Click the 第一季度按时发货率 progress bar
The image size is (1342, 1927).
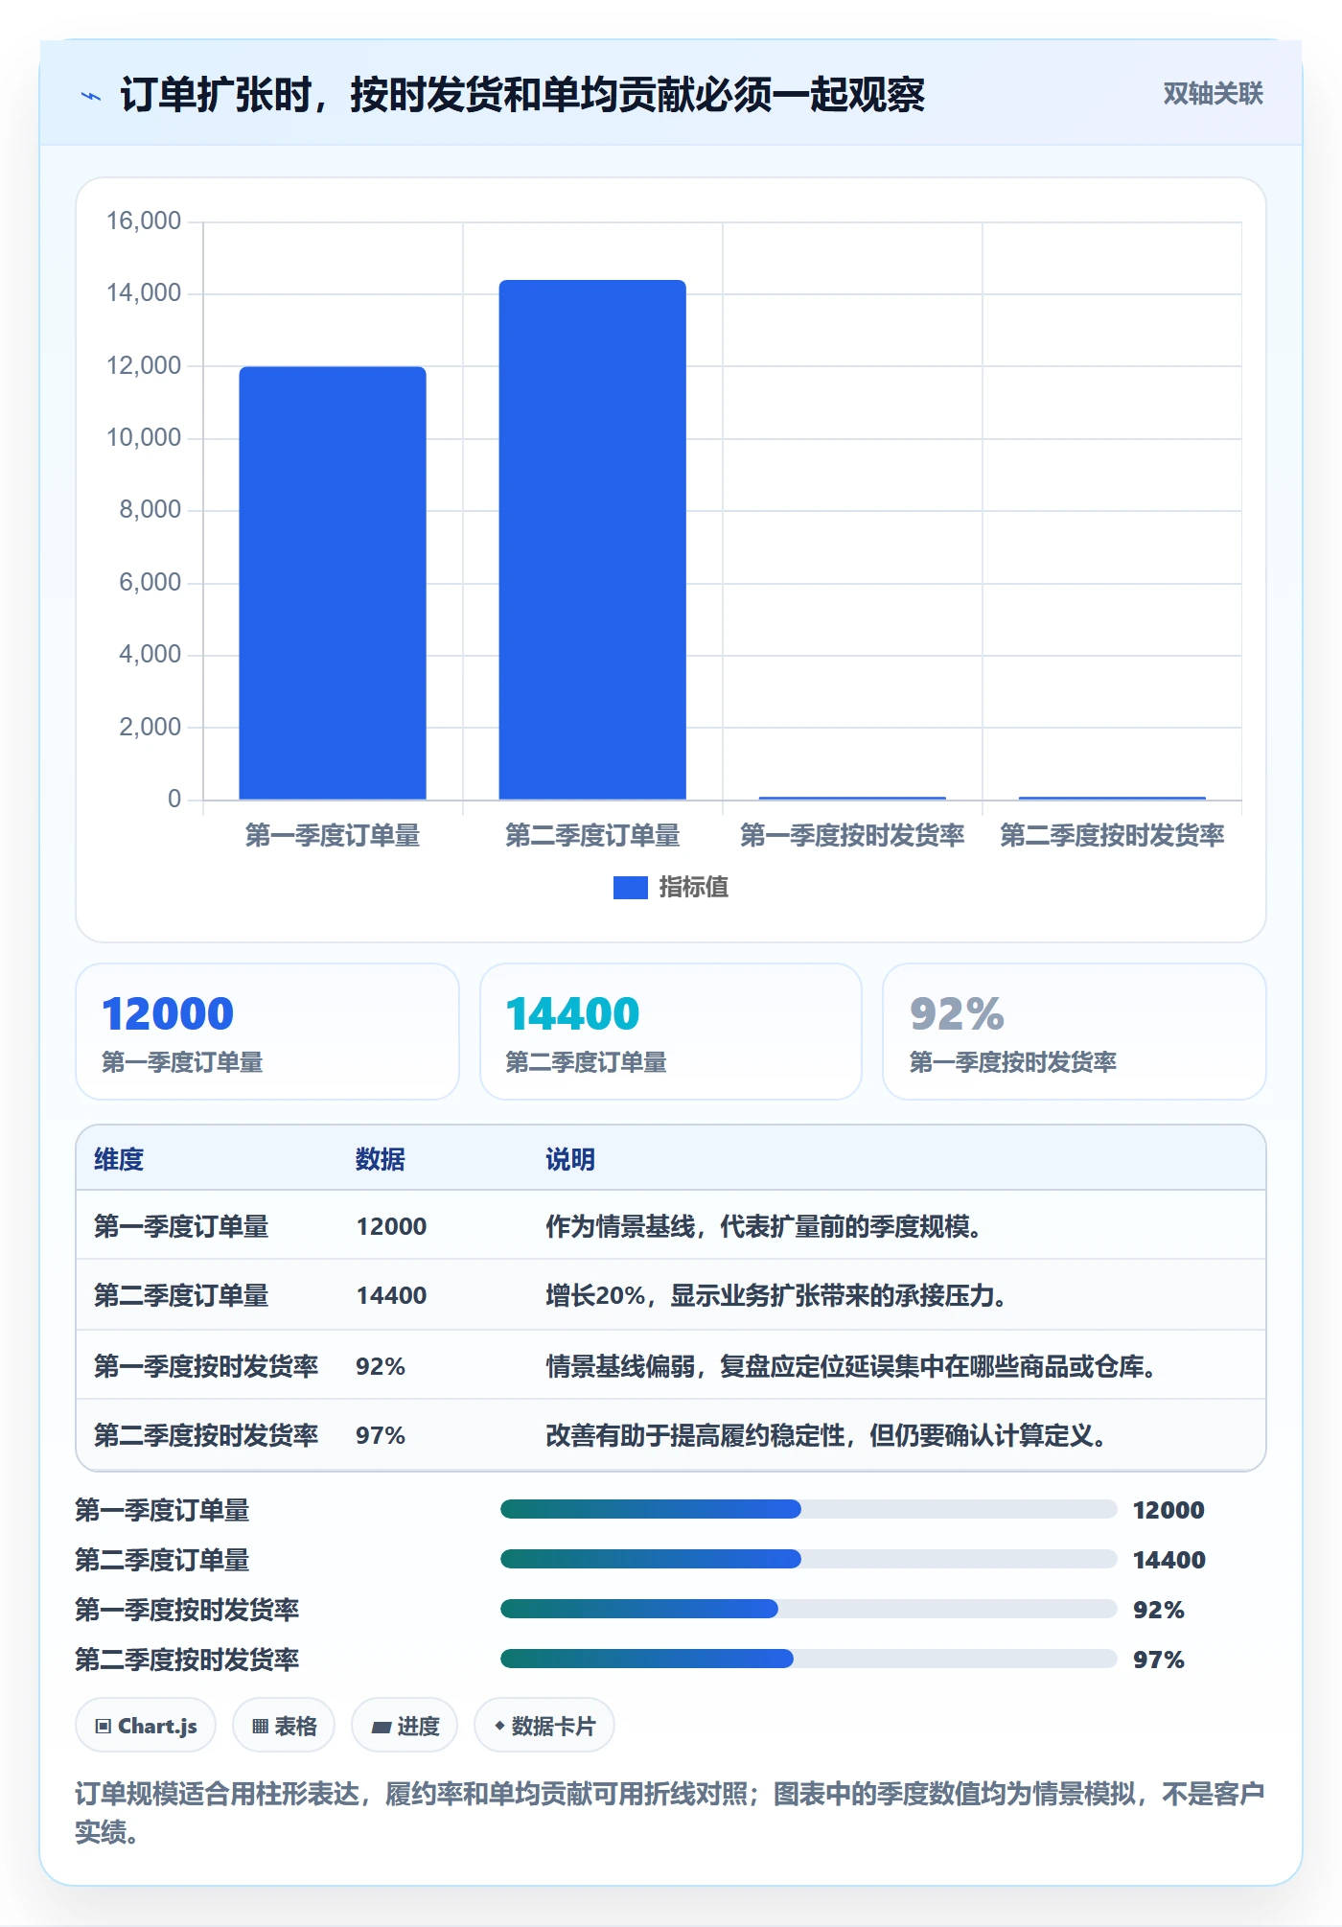pos(808,1609)
